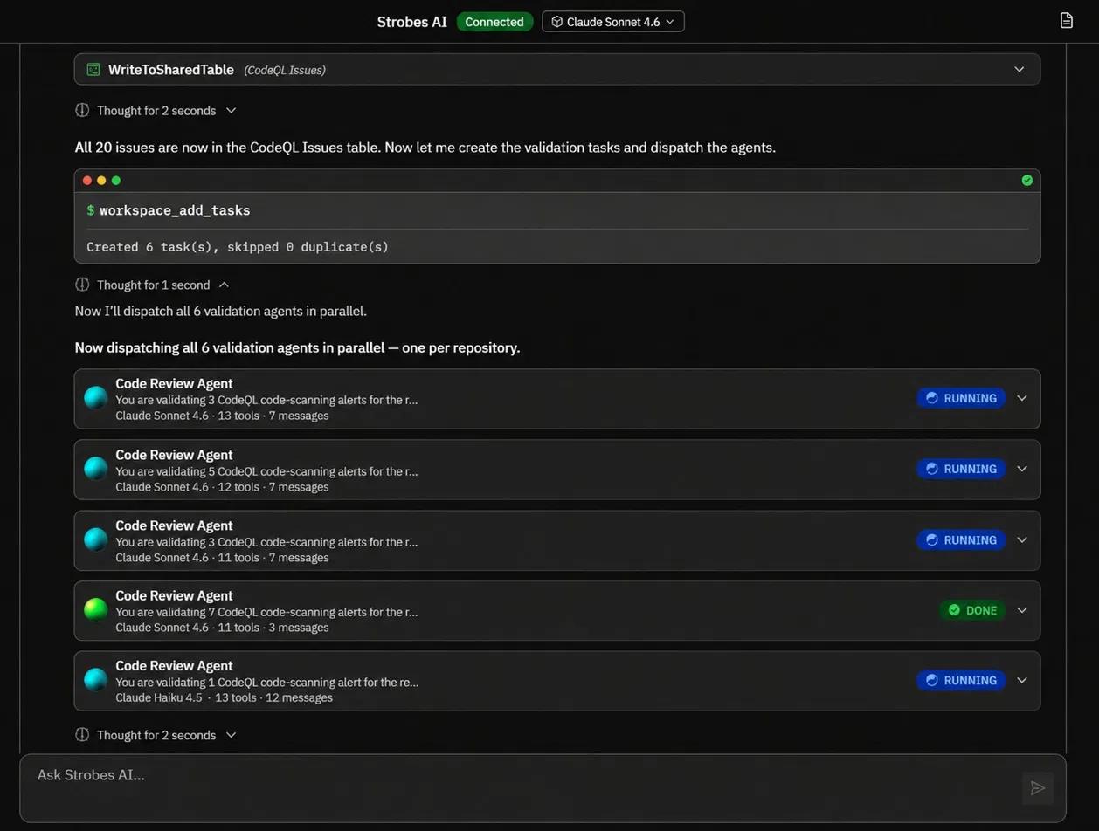Click 'You are validating 1 CodeQL code-scanning alert' text
The image size is (1099, 831).
(x=266, y=682)
